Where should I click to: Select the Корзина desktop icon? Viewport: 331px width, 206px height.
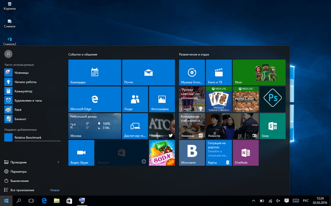pyautogui.click(x=9, y=6)
